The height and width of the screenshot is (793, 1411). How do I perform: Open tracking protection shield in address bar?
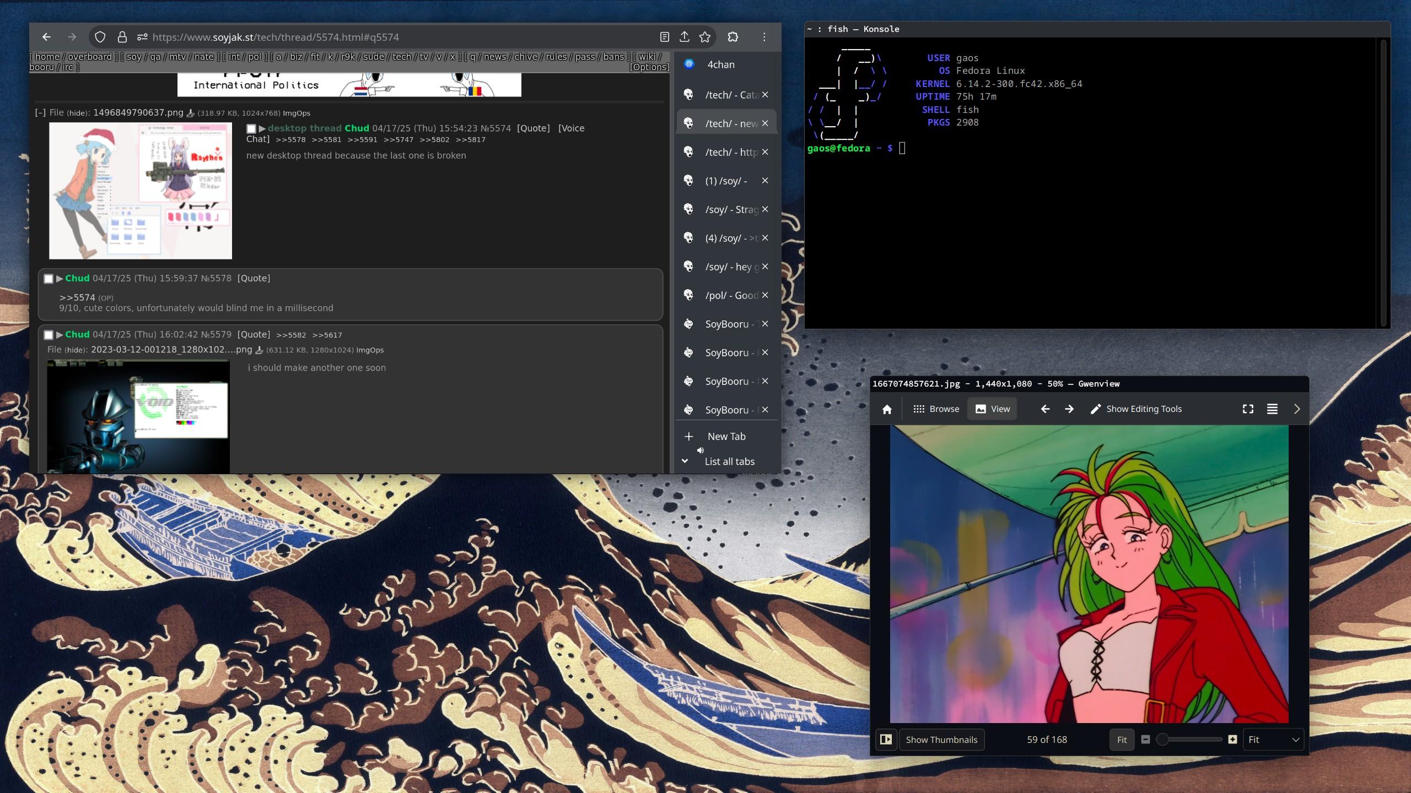pyautogui.click(x=100, y=37)
